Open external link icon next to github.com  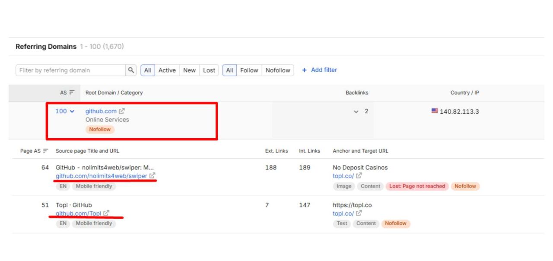(122, 111)
